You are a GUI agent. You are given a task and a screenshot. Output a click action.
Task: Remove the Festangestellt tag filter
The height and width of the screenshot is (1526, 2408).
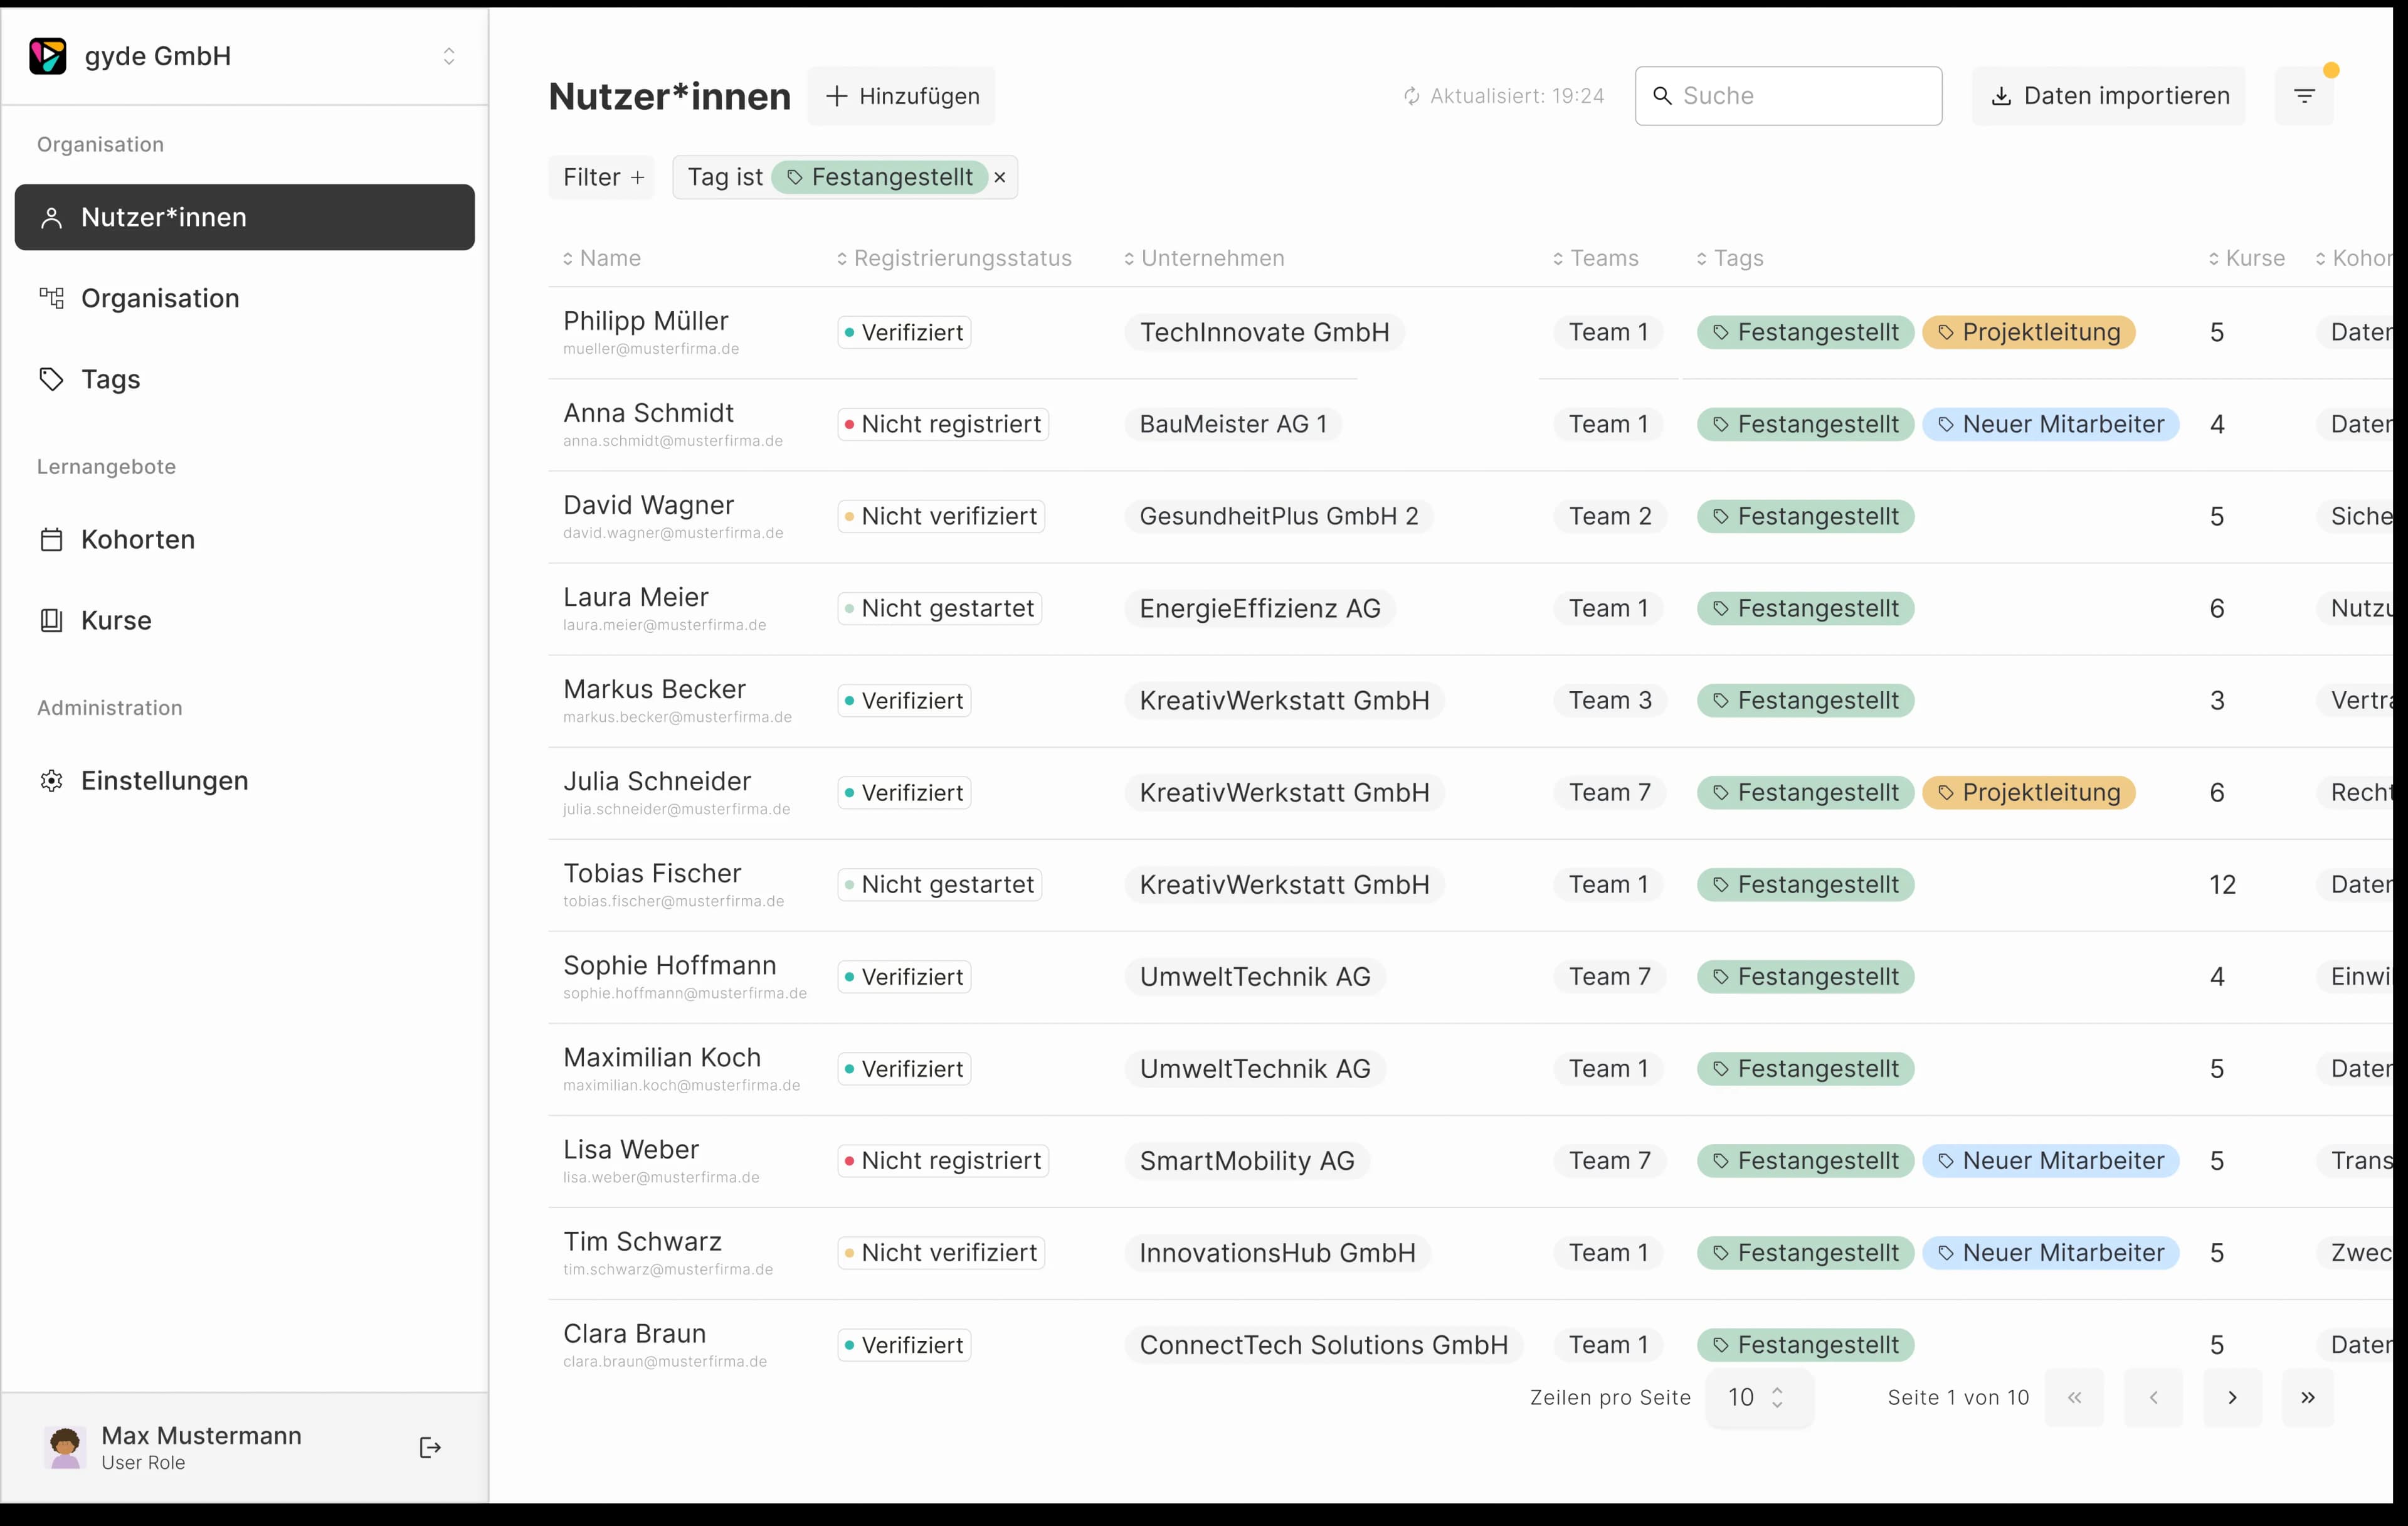click(x=1000, y=177)
